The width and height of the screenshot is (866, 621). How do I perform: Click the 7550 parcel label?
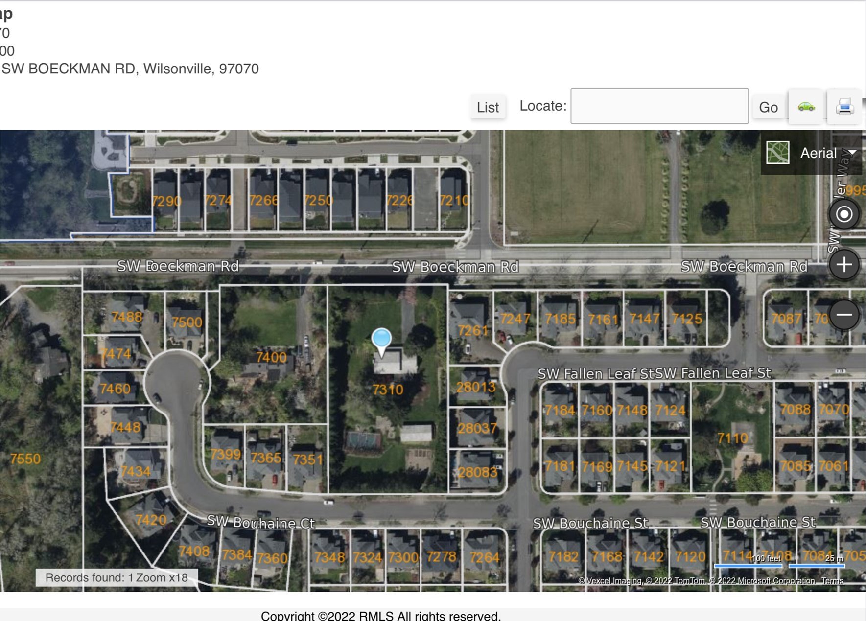pos(25,459)
